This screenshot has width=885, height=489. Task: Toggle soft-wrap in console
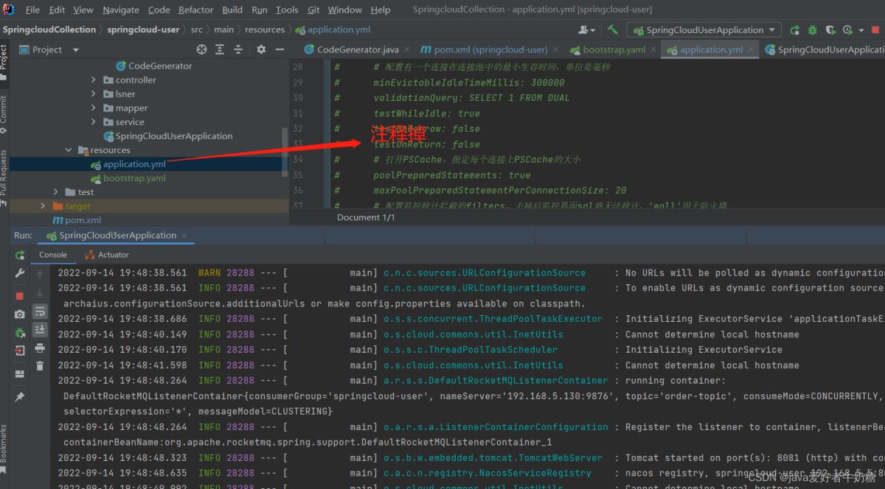[x=40, y=311]
